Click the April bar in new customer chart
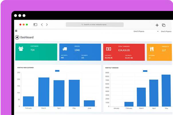 click(x=59, y=93)
